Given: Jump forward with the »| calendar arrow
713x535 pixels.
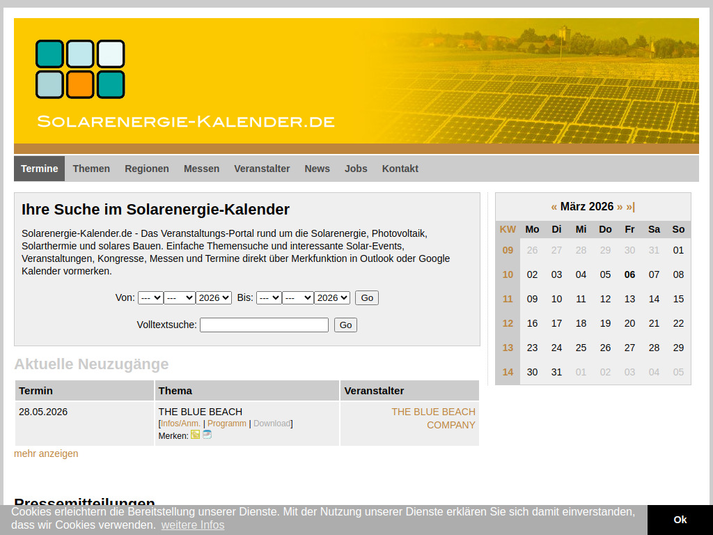Looking at the screenshot, I should click(630, 207).
